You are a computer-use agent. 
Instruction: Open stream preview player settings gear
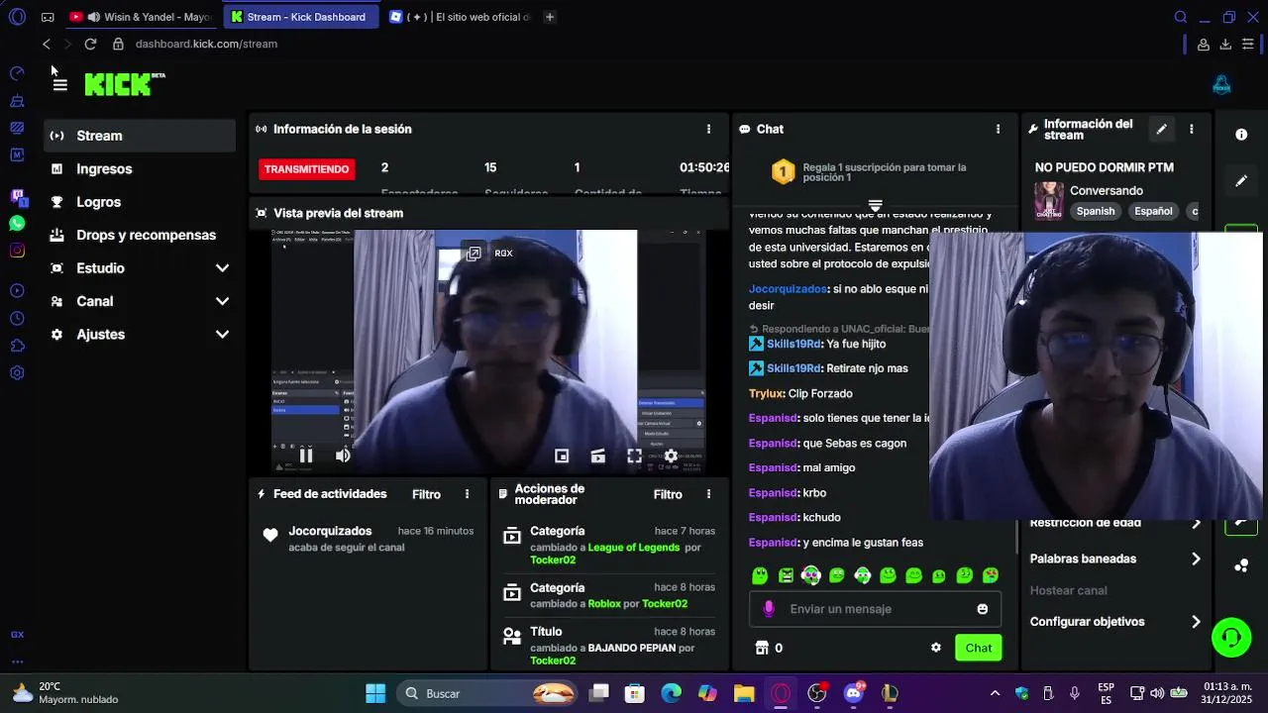click(x=671, y=456)
